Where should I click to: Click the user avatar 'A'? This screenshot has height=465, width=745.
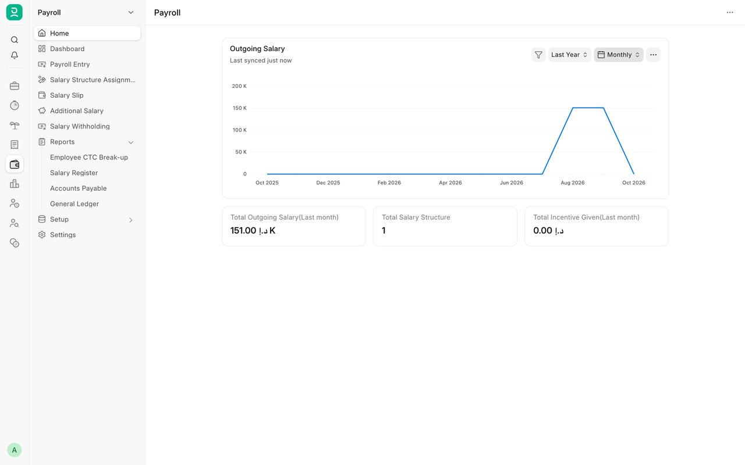click(15, 450)
